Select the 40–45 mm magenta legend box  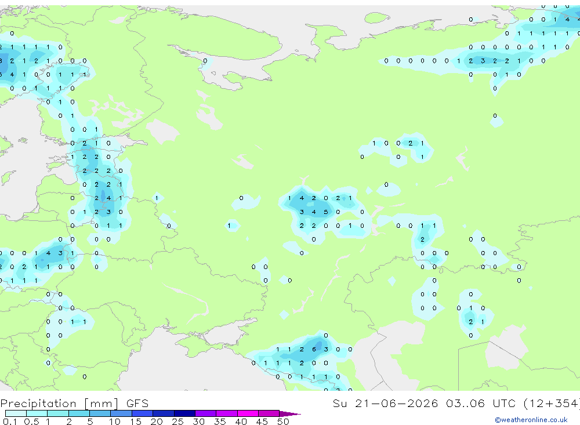pos(248,413)
